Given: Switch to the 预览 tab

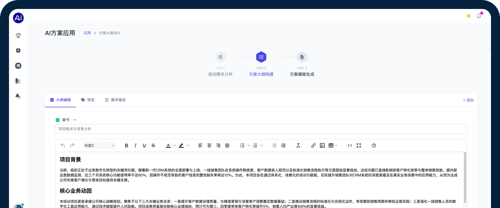Looking at the screenshot, I should point(88,100).
